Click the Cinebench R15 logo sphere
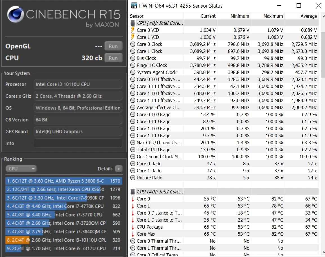 click(15, 14)
